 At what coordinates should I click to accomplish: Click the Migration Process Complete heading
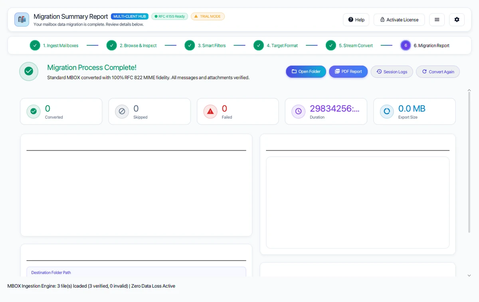click(92, 67)
